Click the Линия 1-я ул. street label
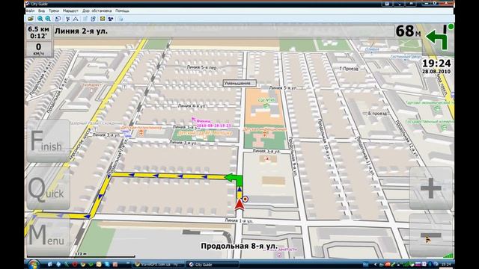Image resolution: width=479 pixels, height=269 pixels. coord(239,220)
